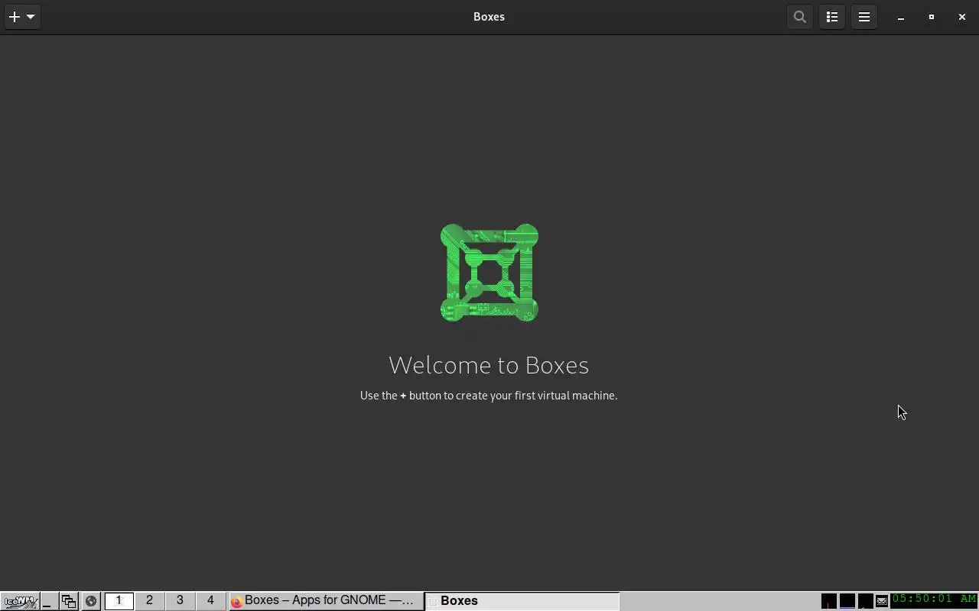Click the second tray monitor with blue line
Screen dimensions: 979x611
pyautogui.click(x=847, y=601)
